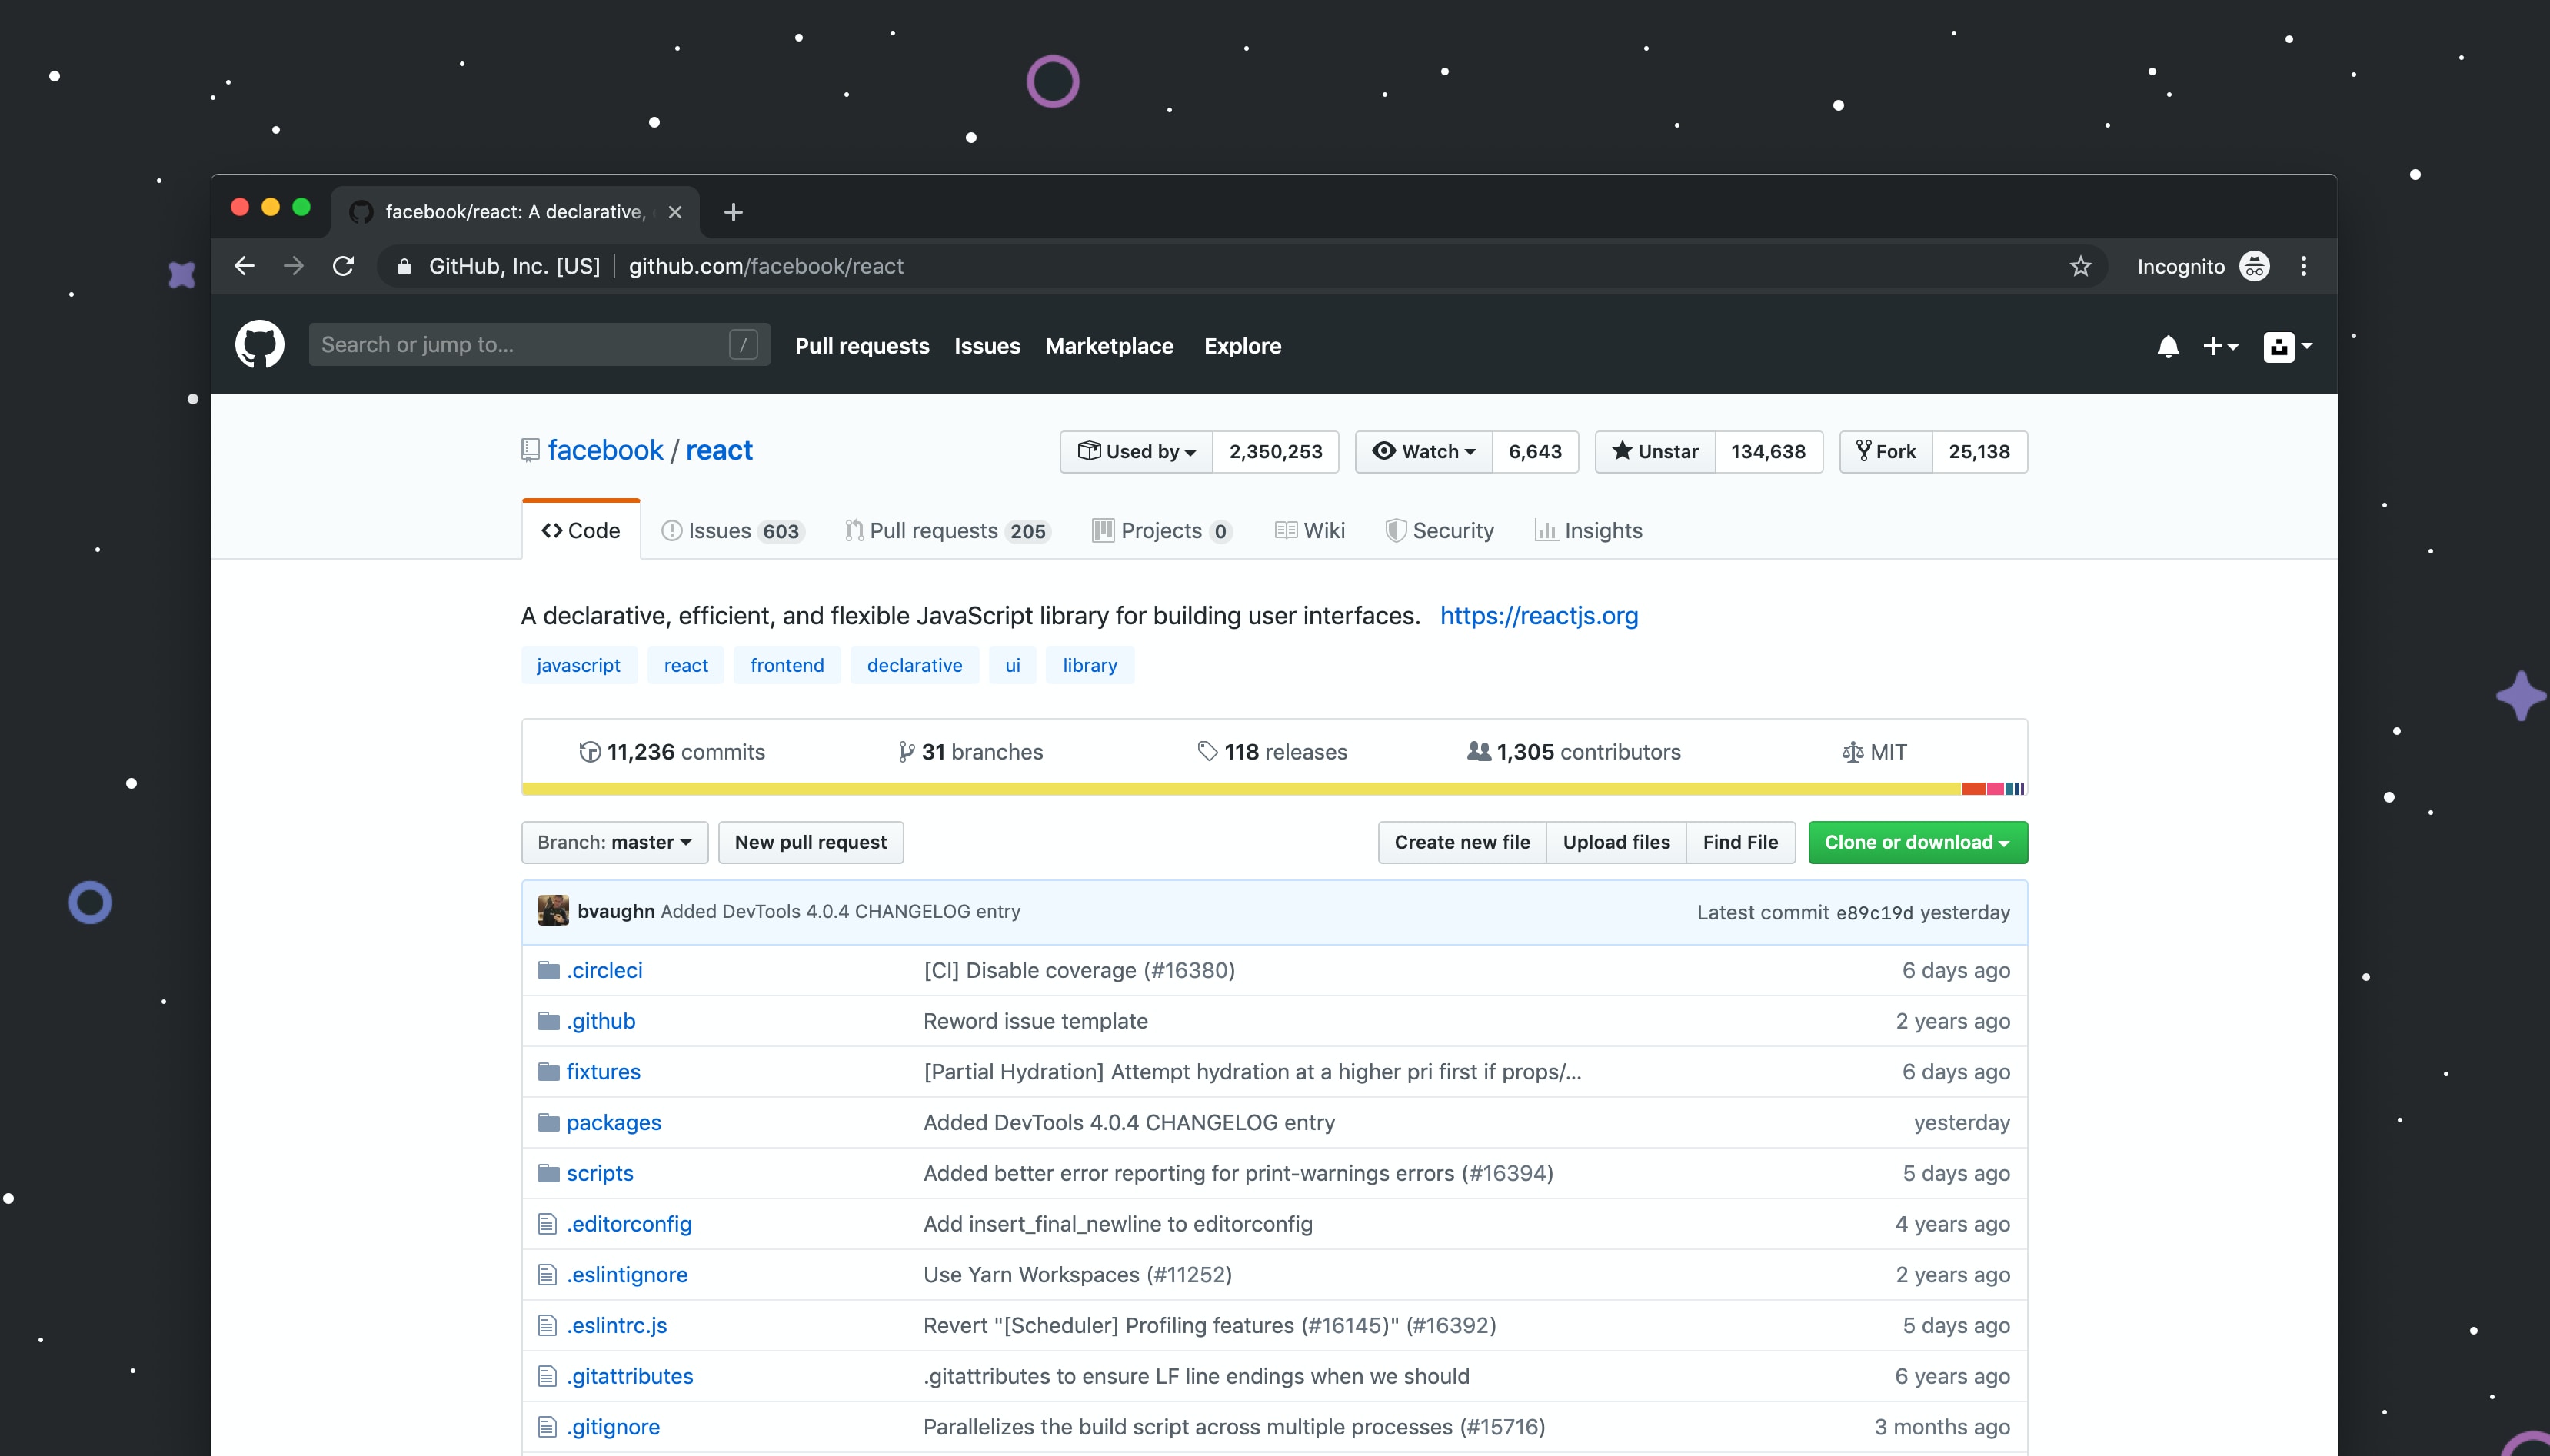Expand the Clone or download dropdown
Viewport: 2550px width, 1456px height.
[1914, 842]
